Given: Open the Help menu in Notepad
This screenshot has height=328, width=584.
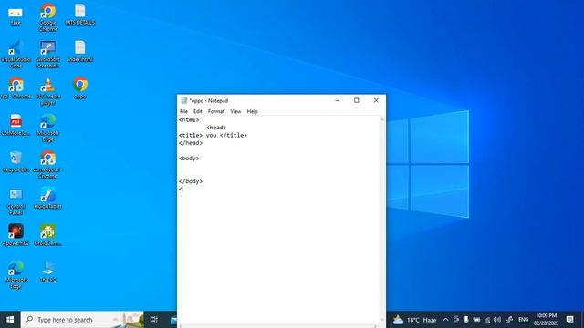Looking at the screenshot, I should pyautogui.click(x=252, y=111).
